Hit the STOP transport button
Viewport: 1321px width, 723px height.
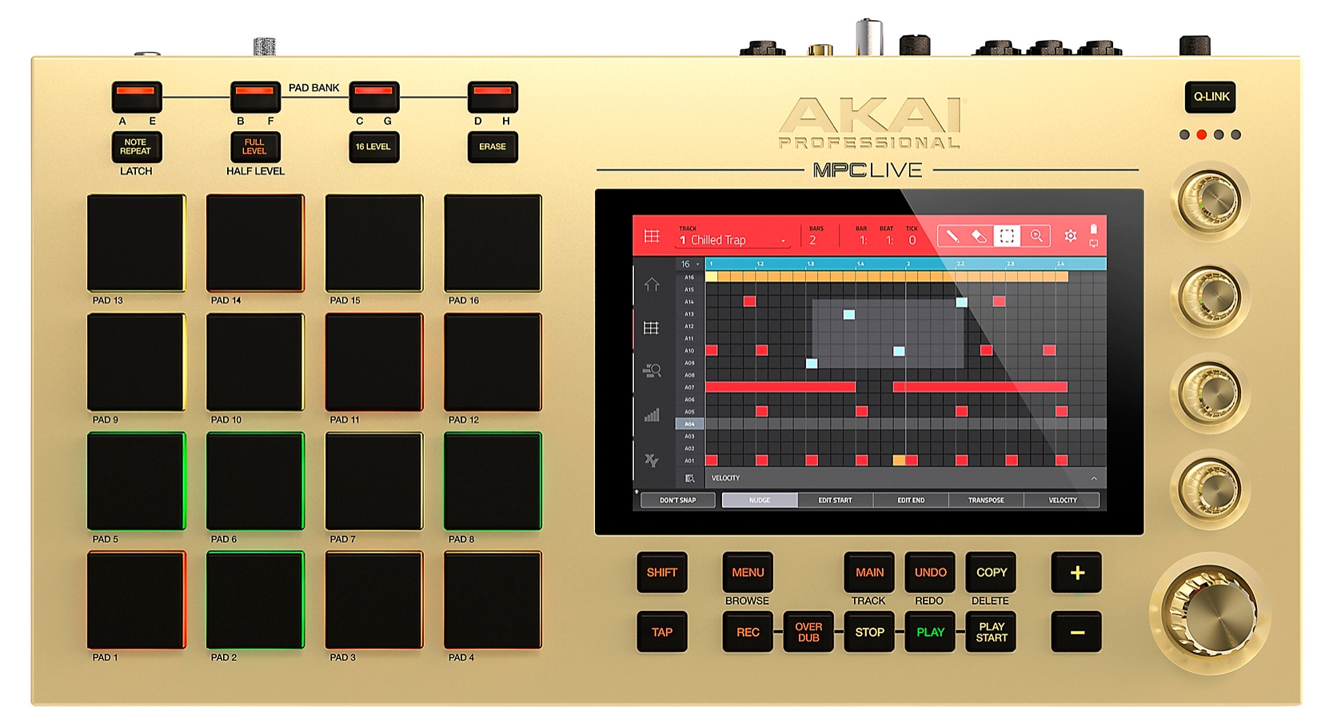(x=869, y=632)
